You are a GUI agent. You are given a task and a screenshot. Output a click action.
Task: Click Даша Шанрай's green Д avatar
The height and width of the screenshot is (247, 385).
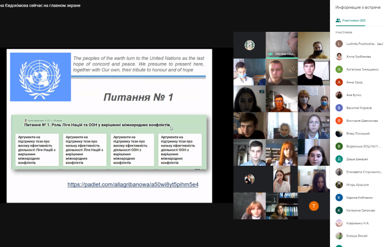[339, 159]
